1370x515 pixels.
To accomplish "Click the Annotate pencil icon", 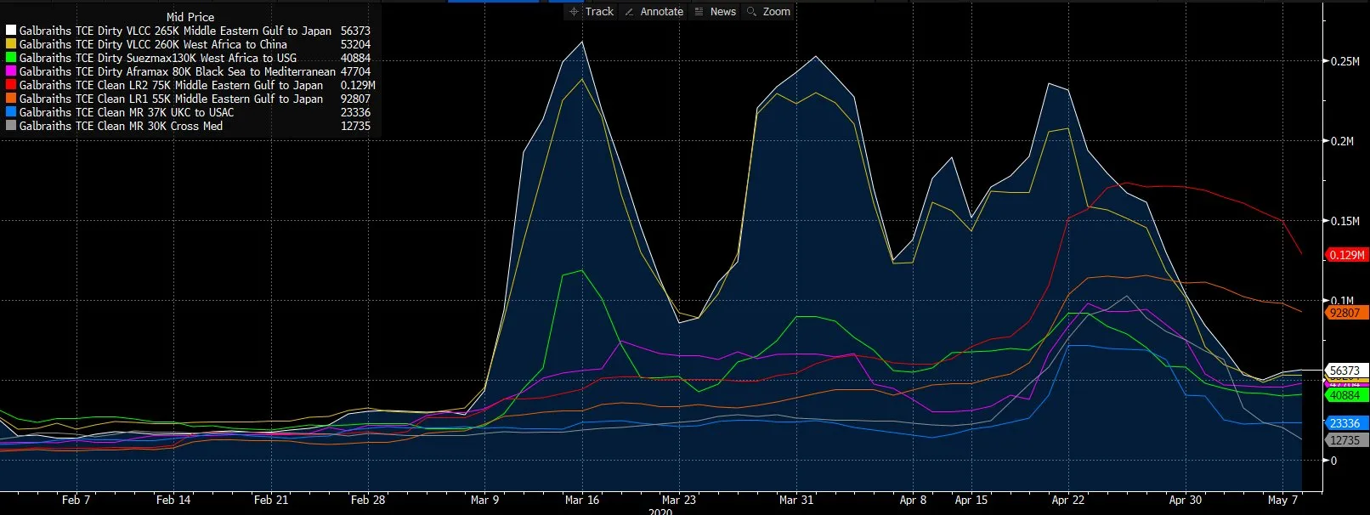I will 629,12.
